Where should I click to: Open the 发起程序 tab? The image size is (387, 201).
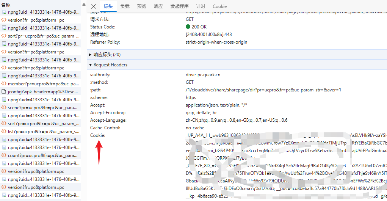179,6
